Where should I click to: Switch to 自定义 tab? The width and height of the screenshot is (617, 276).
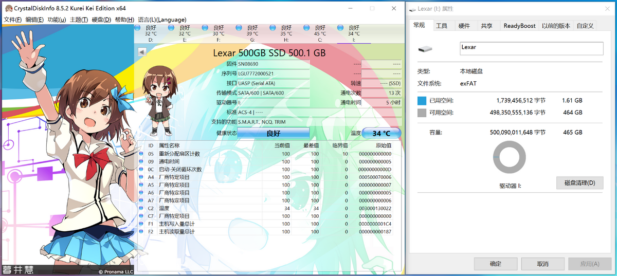(585, 26)
